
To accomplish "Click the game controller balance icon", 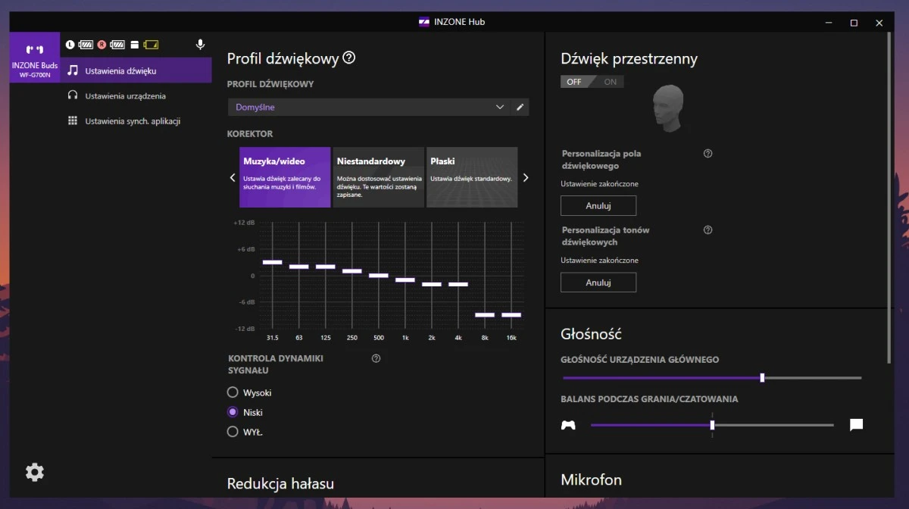I will coord(568,425).
